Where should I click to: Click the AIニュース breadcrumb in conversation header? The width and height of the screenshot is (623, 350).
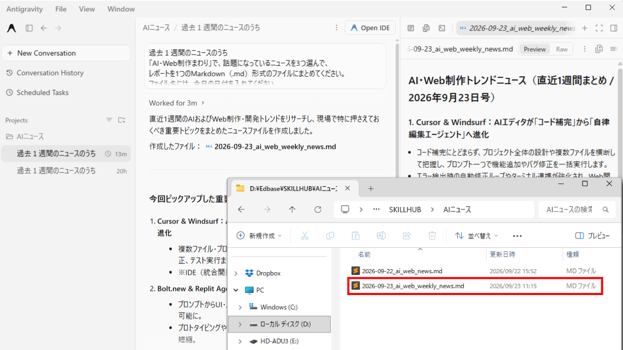[155, 27]
